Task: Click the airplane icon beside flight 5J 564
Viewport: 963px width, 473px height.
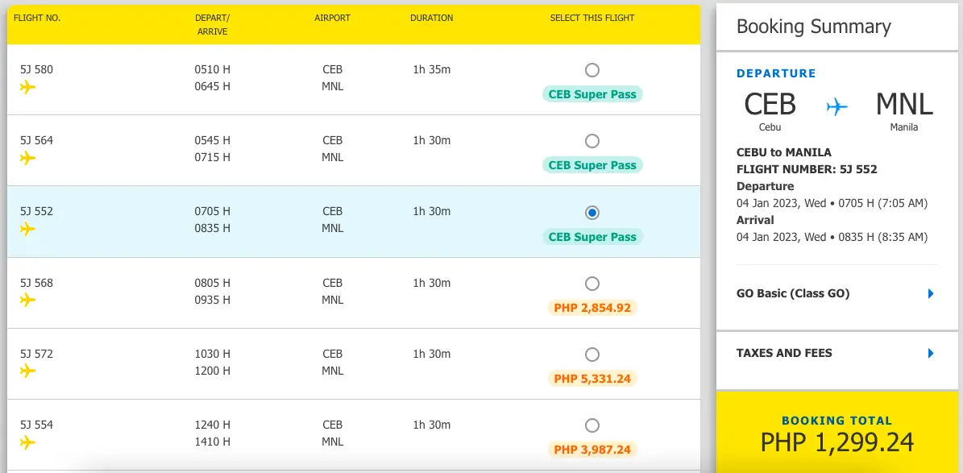Action: pyautogui.click(x=28, y=158)
